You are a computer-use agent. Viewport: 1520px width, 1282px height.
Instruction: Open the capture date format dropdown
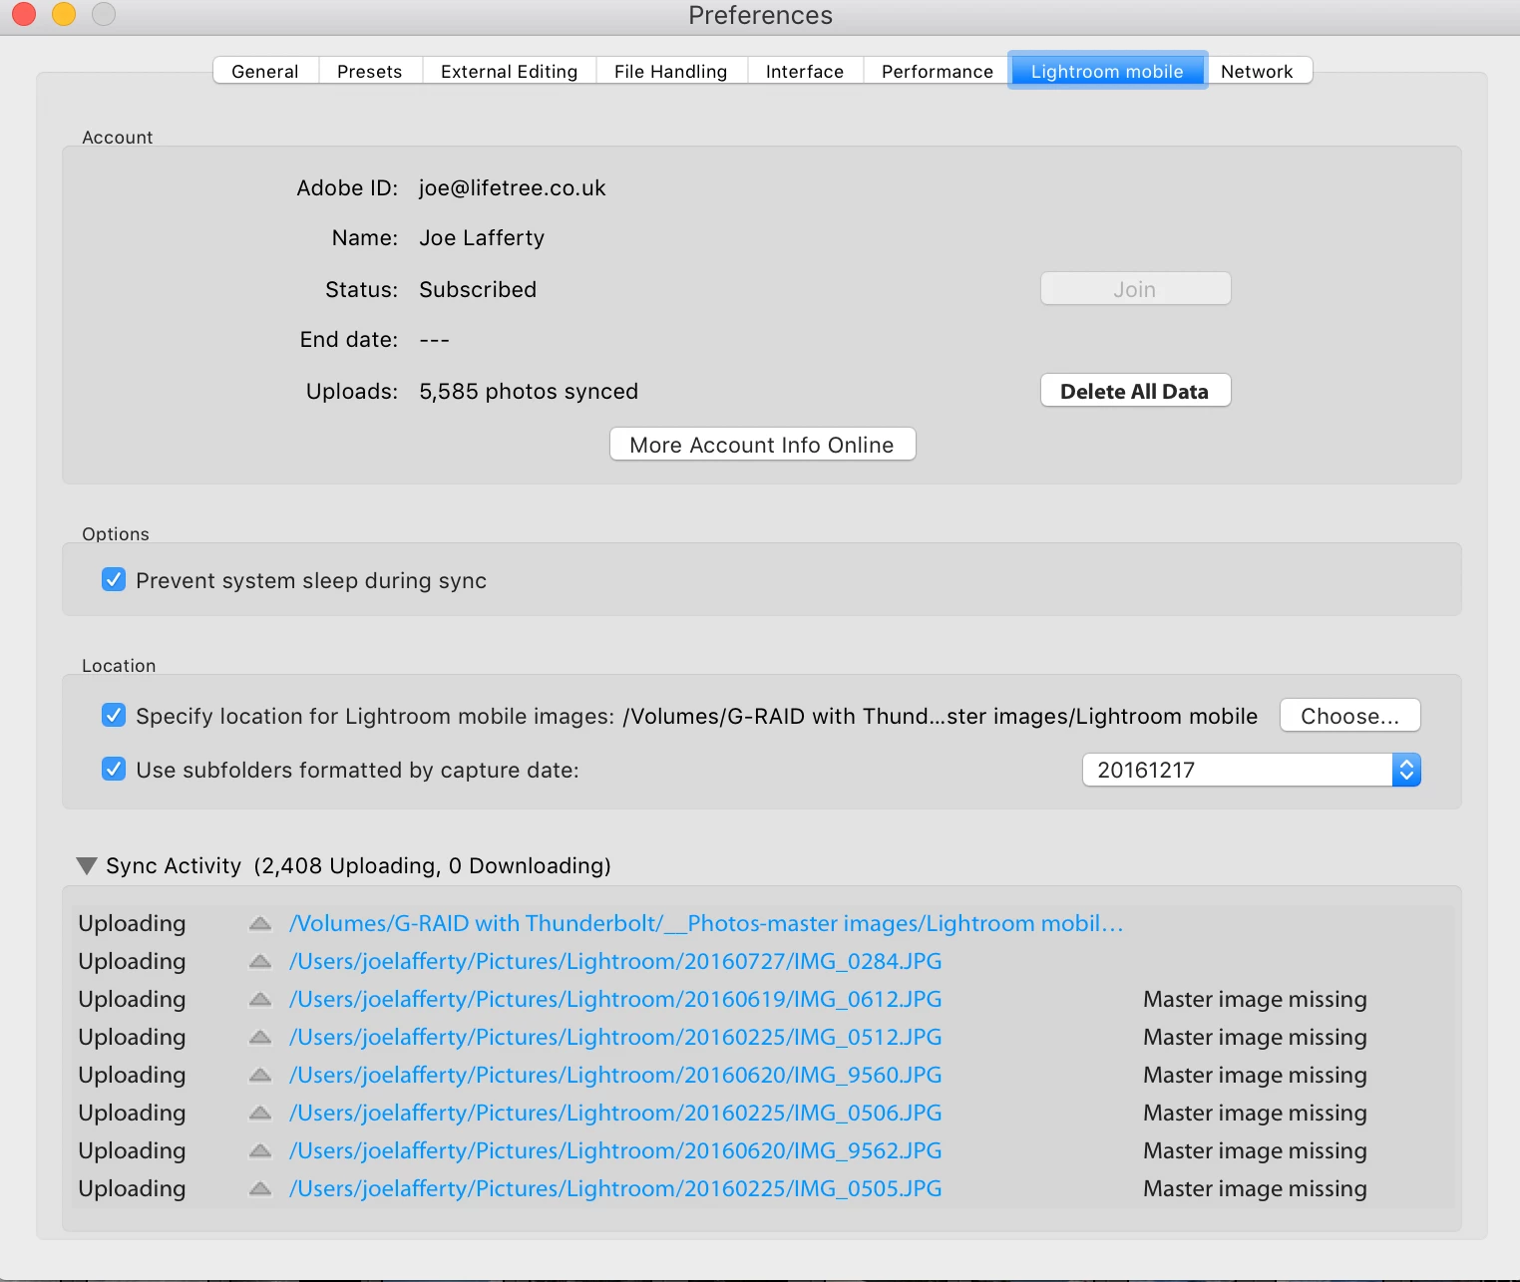coord(1252,770)
